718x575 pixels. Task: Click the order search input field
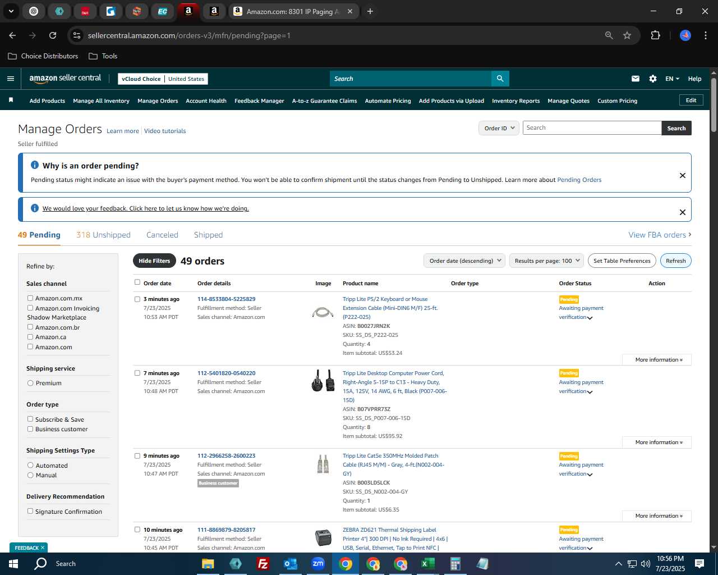click(x=592, y=128)
